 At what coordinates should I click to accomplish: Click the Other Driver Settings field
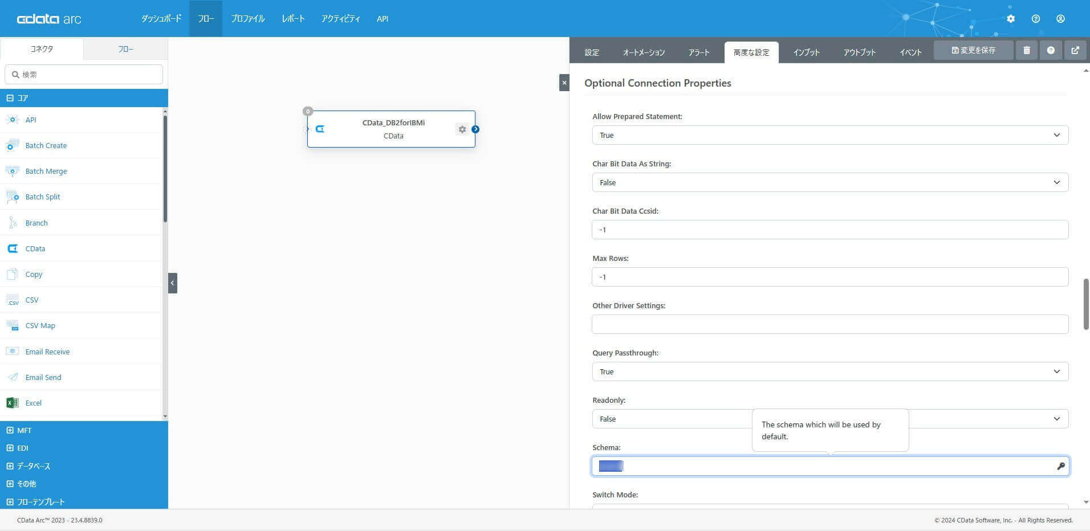point(830,324)
